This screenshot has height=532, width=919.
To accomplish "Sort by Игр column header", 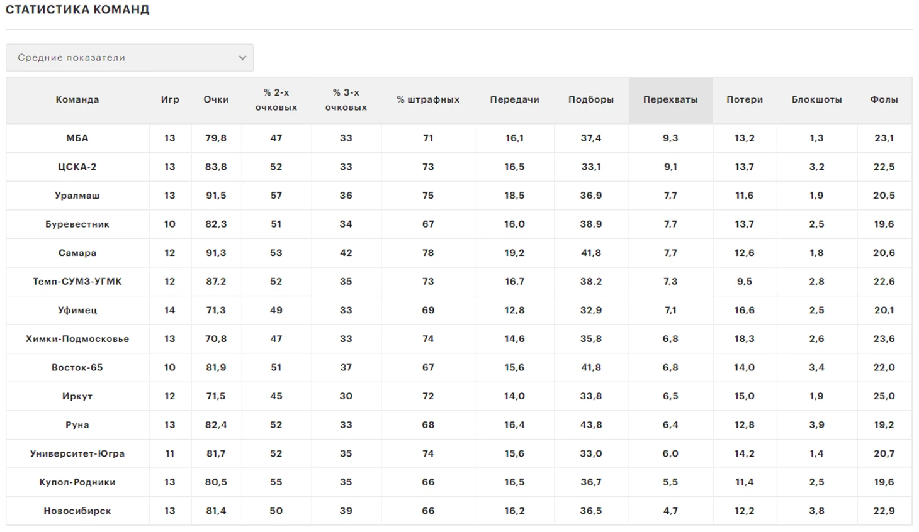I will (x=170, y=99).
